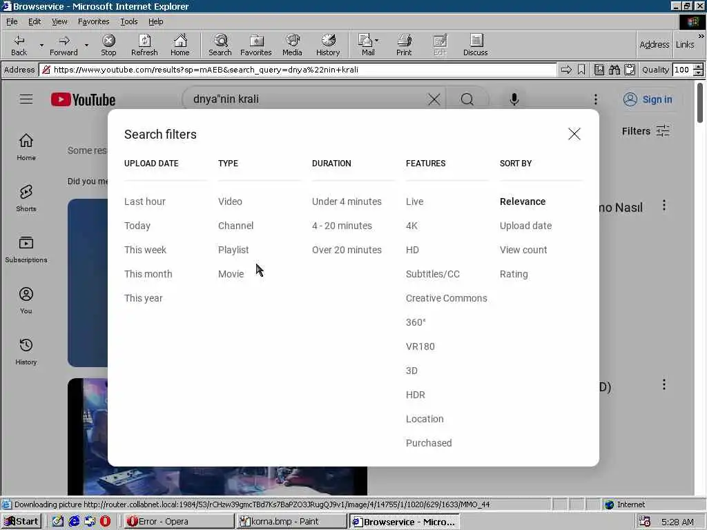Filter by Last hour upload date
This screenshot has width=707, height=530.
point(145,202)
